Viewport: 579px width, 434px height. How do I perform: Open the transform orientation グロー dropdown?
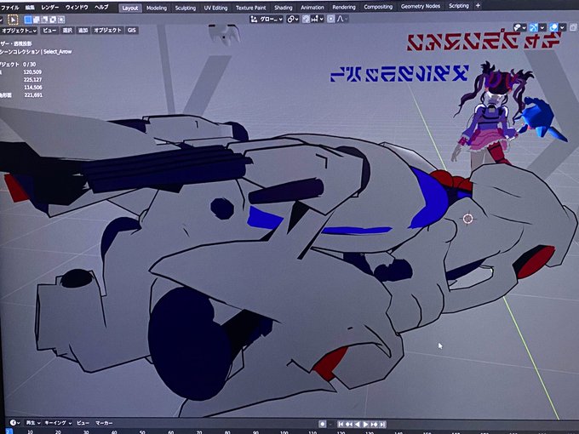coord(267,19)
